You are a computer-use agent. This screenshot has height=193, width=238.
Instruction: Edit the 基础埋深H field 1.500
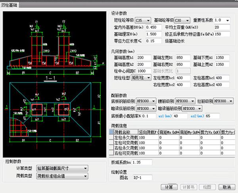pyautogui.click(x=154, y=34)
